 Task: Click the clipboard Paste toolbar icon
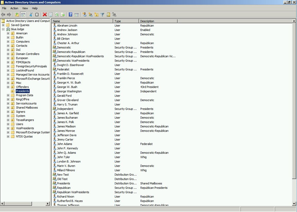click(x=37, y=14)
